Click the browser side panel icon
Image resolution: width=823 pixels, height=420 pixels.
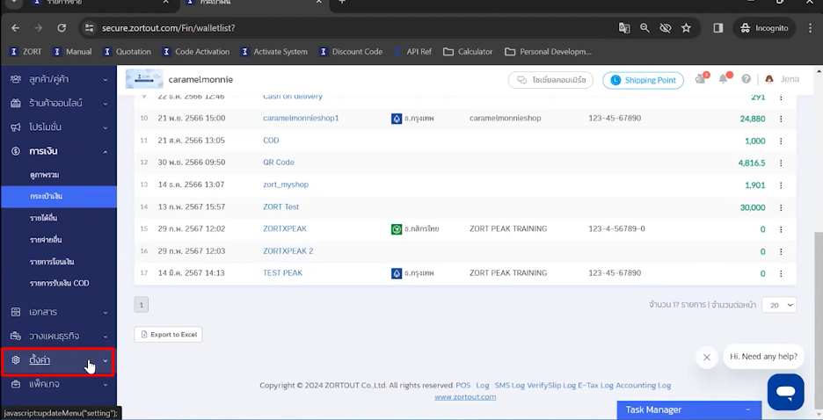point(718,28)
